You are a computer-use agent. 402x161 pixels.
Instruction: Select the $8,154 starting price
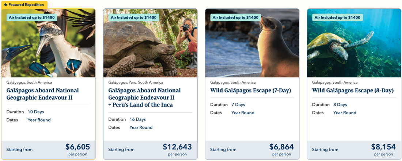(x=383, y=147)
